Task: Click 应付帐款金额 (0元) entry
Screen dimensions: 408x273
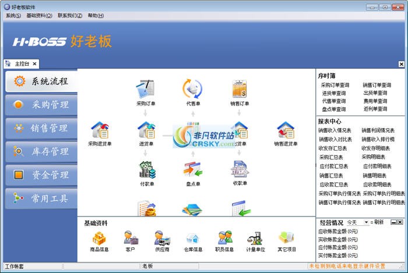Action: coord(338,247)
